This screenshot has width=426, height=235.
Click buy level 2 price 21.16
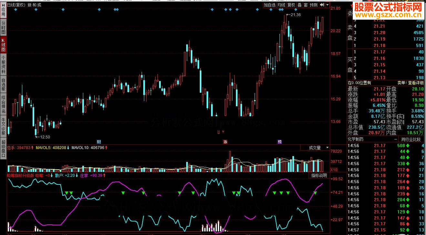379,58
